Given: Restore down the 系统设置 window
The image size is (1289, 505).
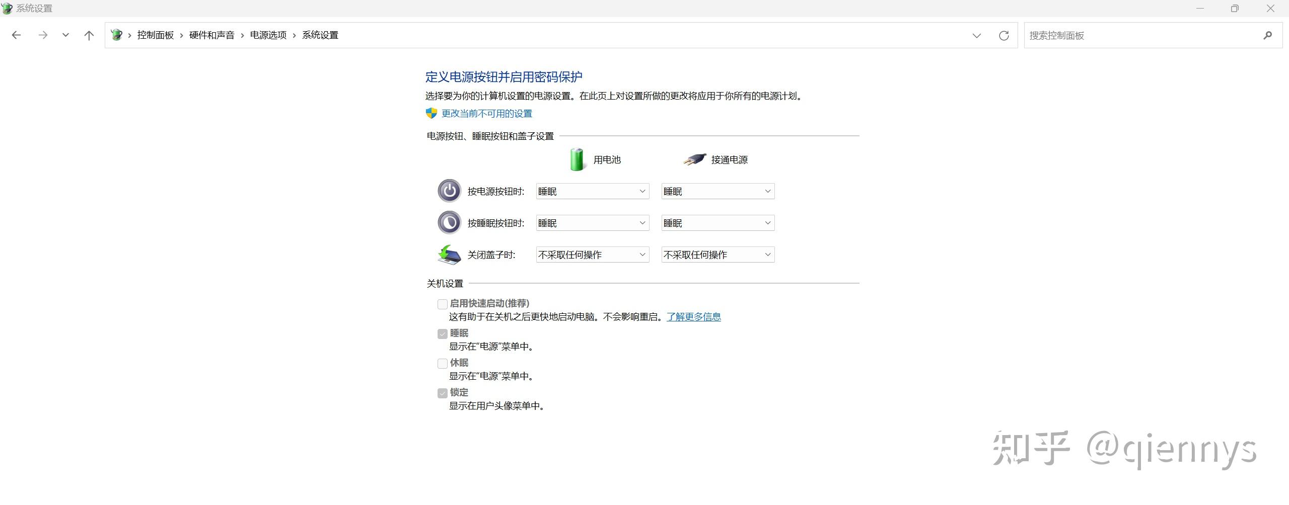Looking at the screenshot, I should [x=1235, y=8].
